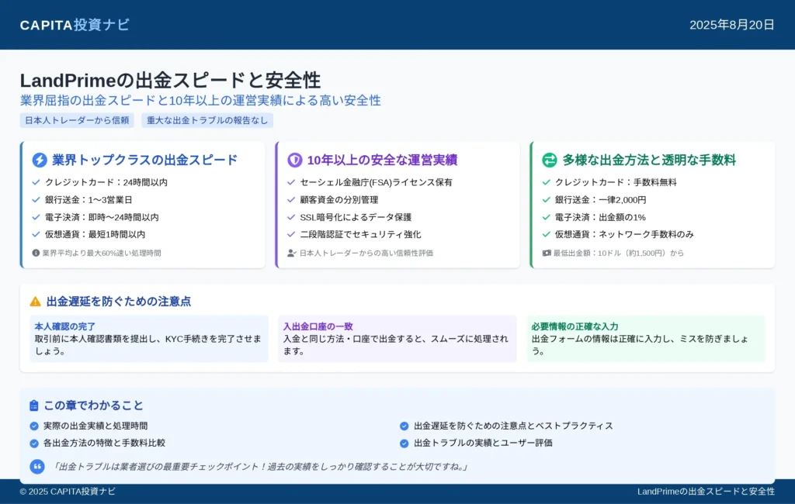Click the text 業界平均より最大60%速い処理時間
The width and height of the screenshot is (795, 504).
(x=102, y=253)
